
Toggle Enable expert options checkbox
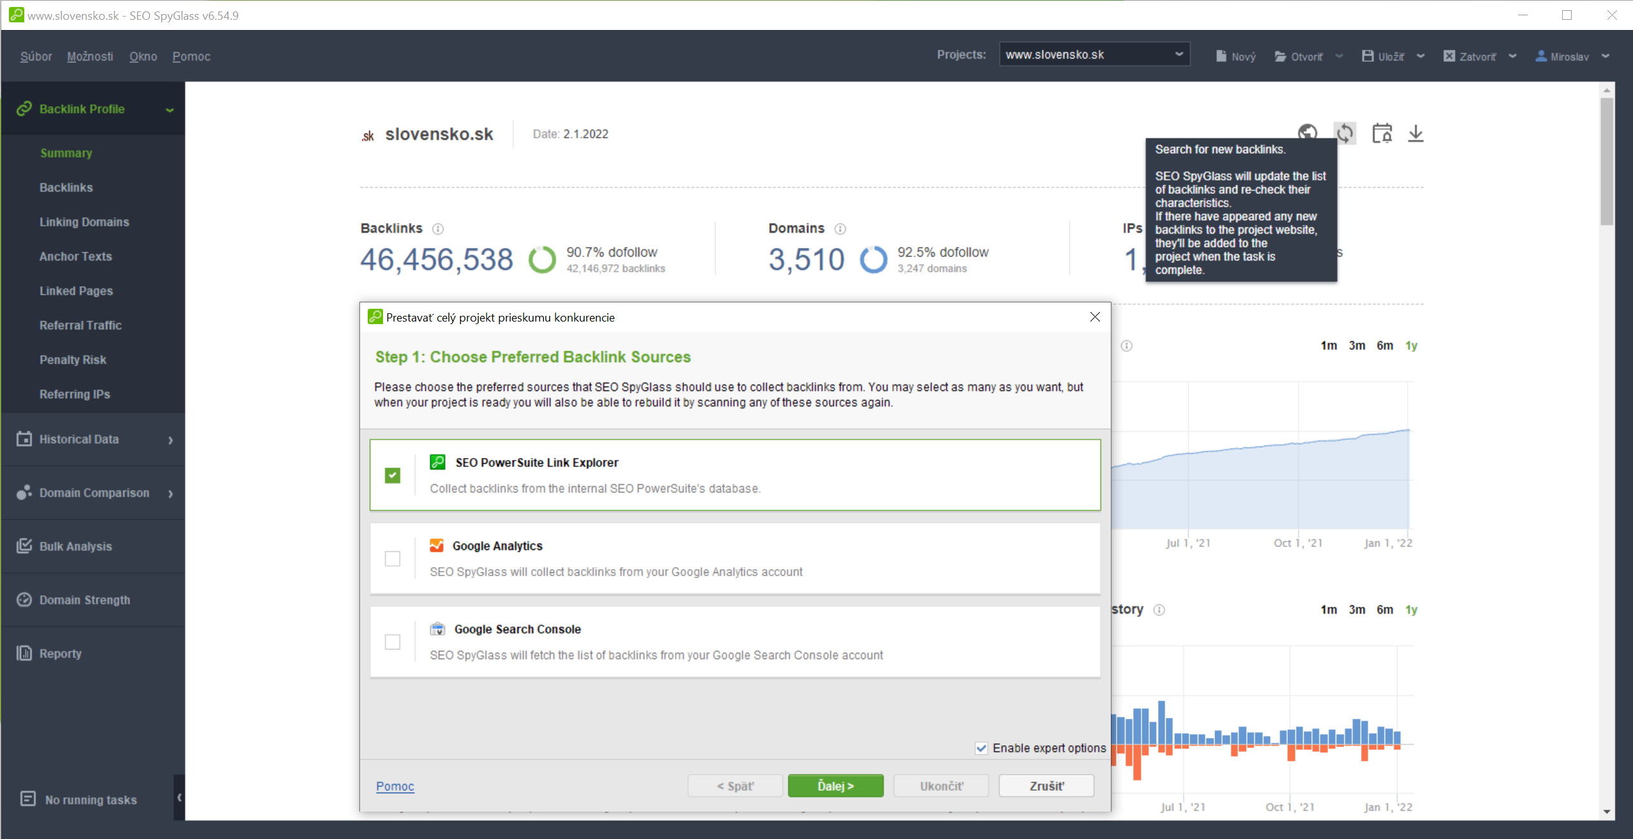[981, 748]
